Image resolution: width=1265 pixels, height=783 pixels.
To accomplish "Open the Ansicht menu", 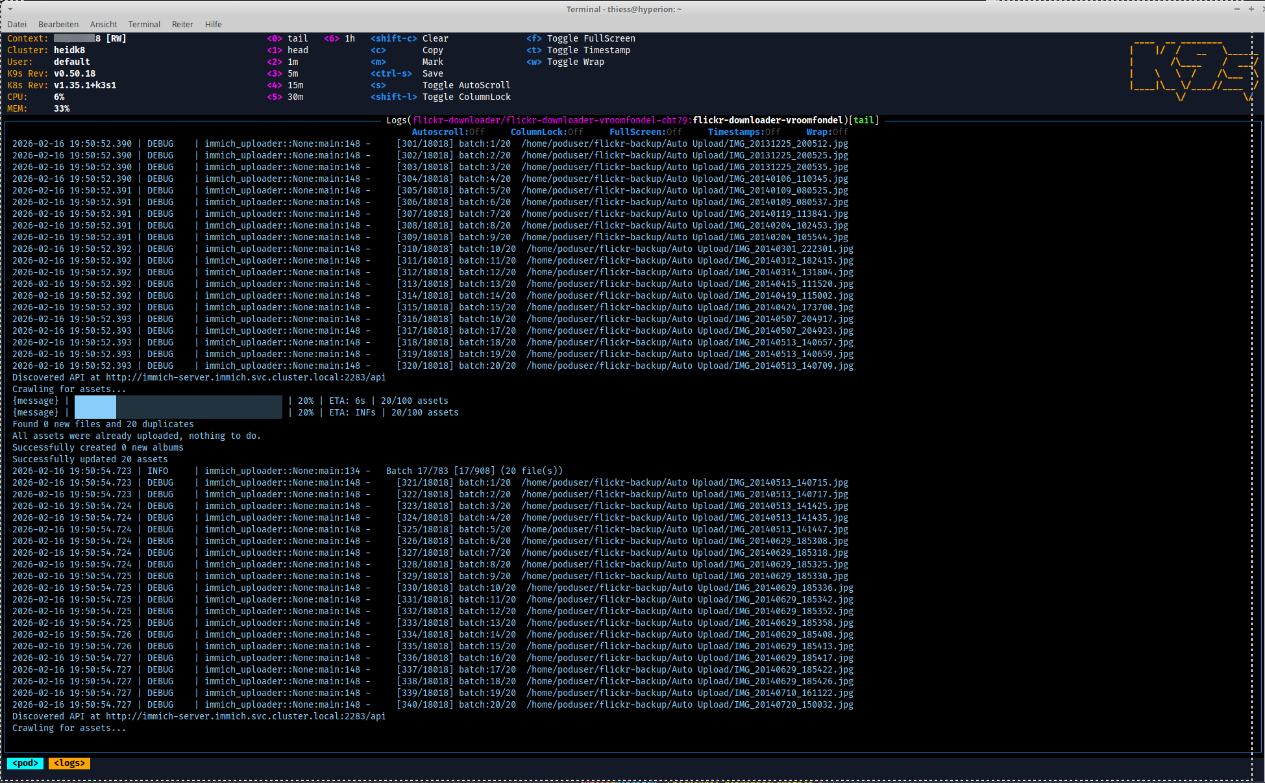I will coord(103,24).
